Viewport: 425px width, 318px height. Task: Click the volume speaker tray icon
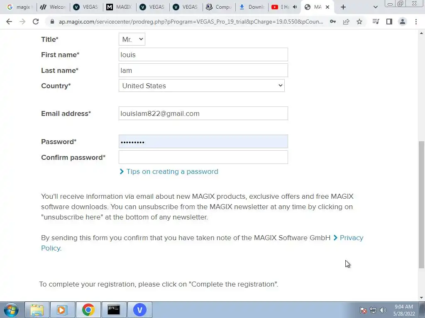pos(383,310)
